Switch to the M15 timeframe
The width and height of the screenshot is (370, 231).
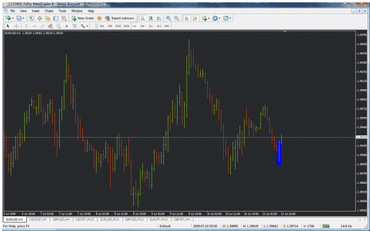[x=118, y=26]
